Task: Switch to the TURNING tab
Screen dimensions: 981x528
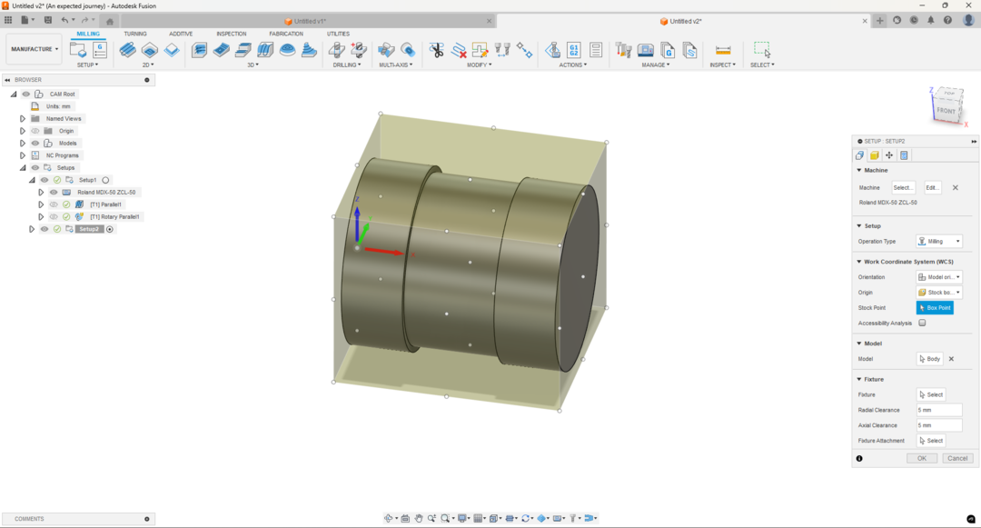Action: click(135, 34)
